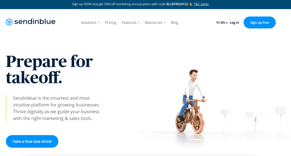This screenshot has height=156, width=291.
Task: Click the Sendinblue swirl logo icon
Action: coord(9,22)
